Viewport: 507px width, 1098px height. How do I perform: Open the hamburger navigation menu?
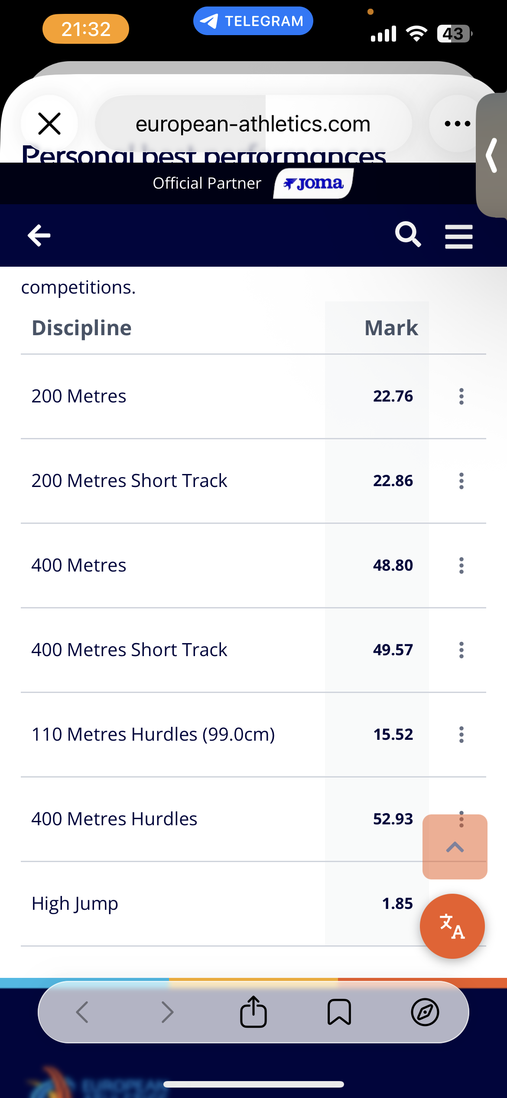[x=458, y=236]
